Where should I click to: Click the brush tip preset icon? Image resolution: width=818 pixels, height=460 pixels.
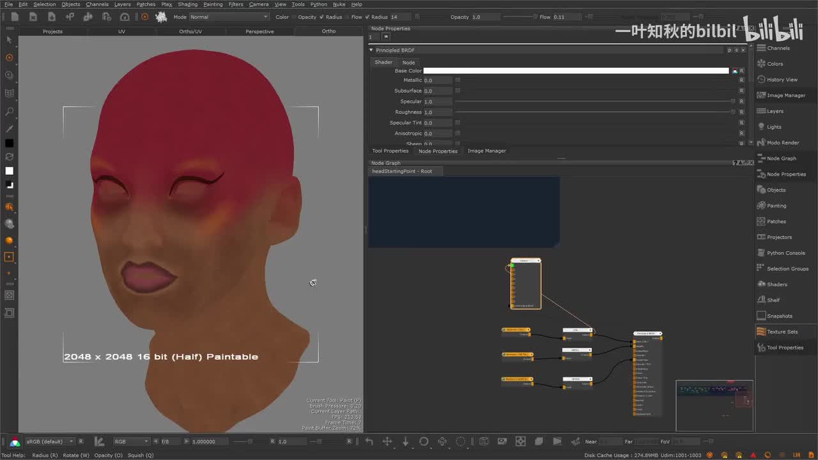[162, 17]
